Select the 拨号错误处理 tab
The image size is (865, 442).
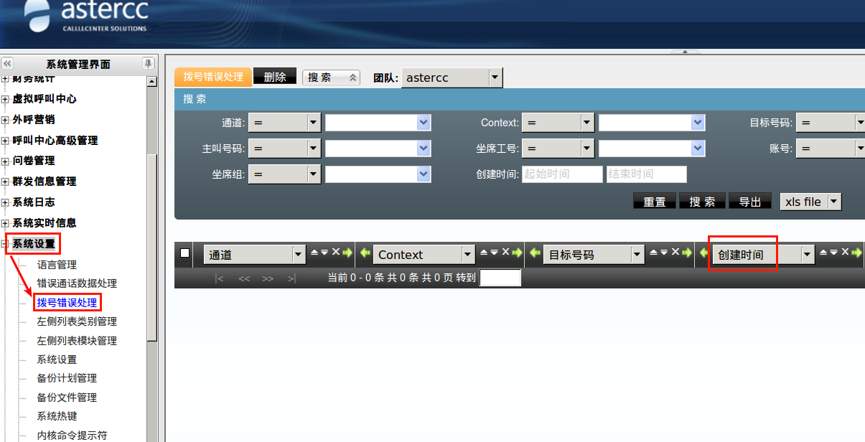click(213, 77)
